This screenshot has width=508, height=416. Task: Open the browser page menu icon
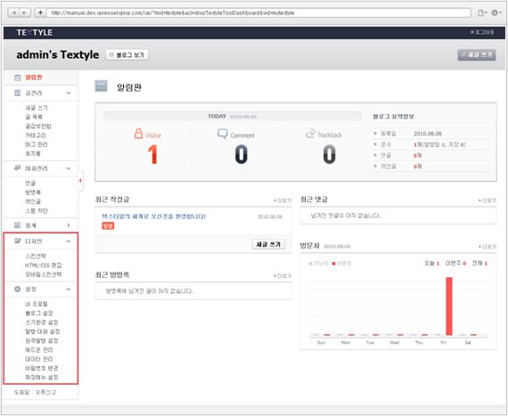point(482,12)
